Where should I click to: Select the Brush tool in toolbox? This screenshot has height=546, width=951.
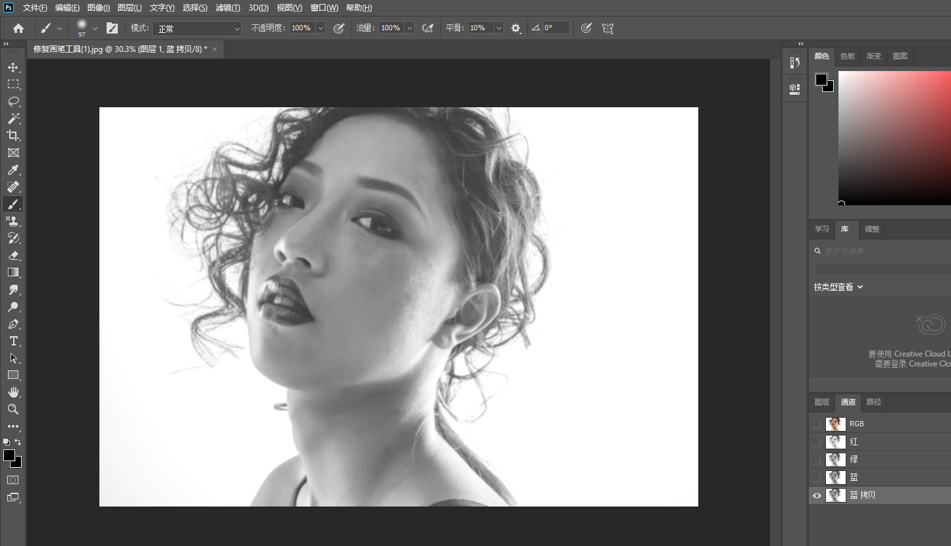[x=13, y=204]
